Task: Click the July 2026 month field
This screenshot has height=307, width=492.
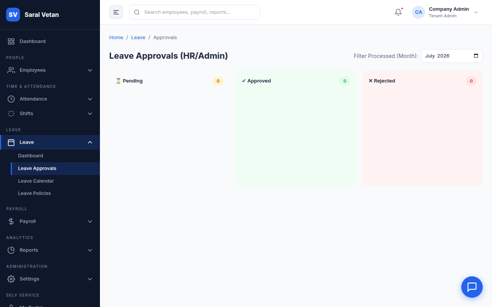Action: point(452,56)
